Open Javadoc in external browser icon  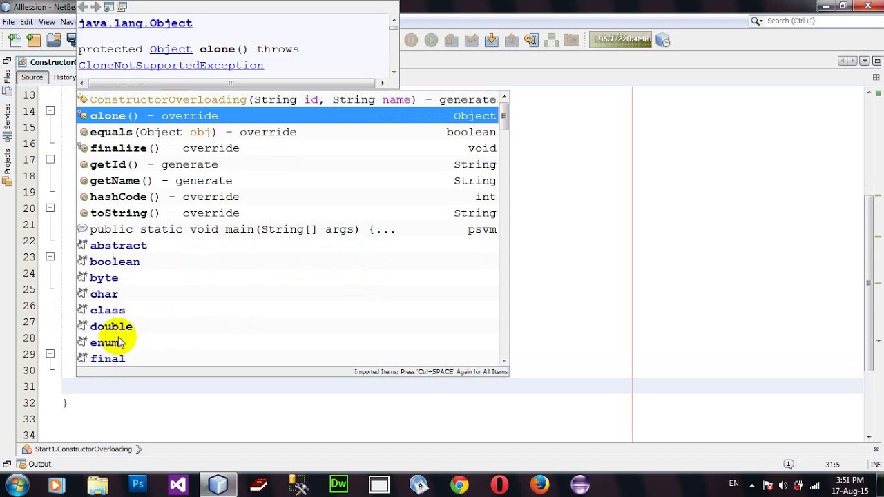[x=109, y=7]
